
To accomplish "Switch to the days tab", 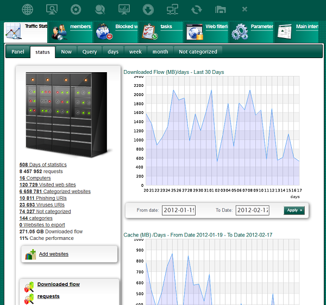I will pos(113,52).
